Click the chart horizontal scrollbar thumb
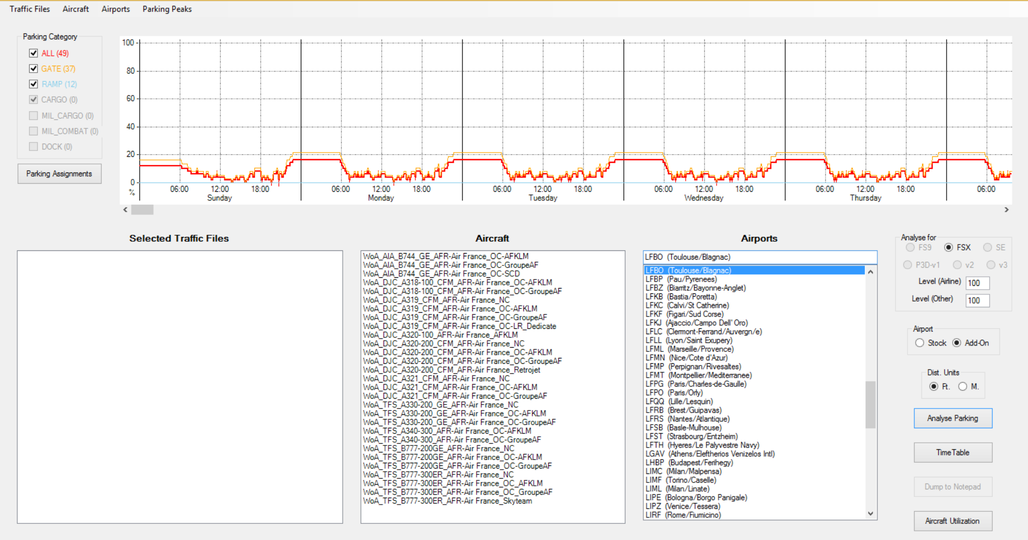Screen dimensions: 1028x540 pyautogui.click(x=143, y=210)
